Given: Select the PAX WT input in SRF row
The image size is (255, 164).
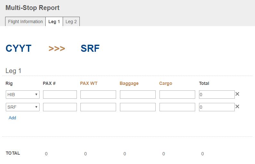Looking at the screenshot, I should pos(98,107).
